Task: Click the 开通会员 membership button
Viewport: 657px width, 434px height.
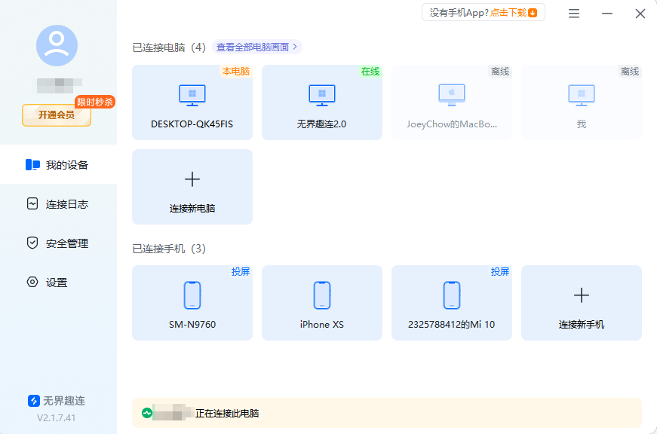Action: click(x=56, y=115)
